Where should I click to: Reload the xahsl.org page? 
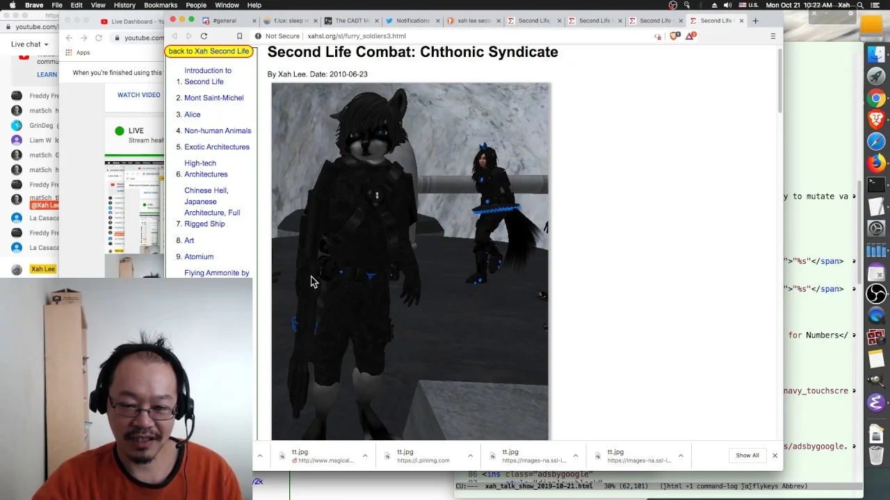(x=204, y=36)
